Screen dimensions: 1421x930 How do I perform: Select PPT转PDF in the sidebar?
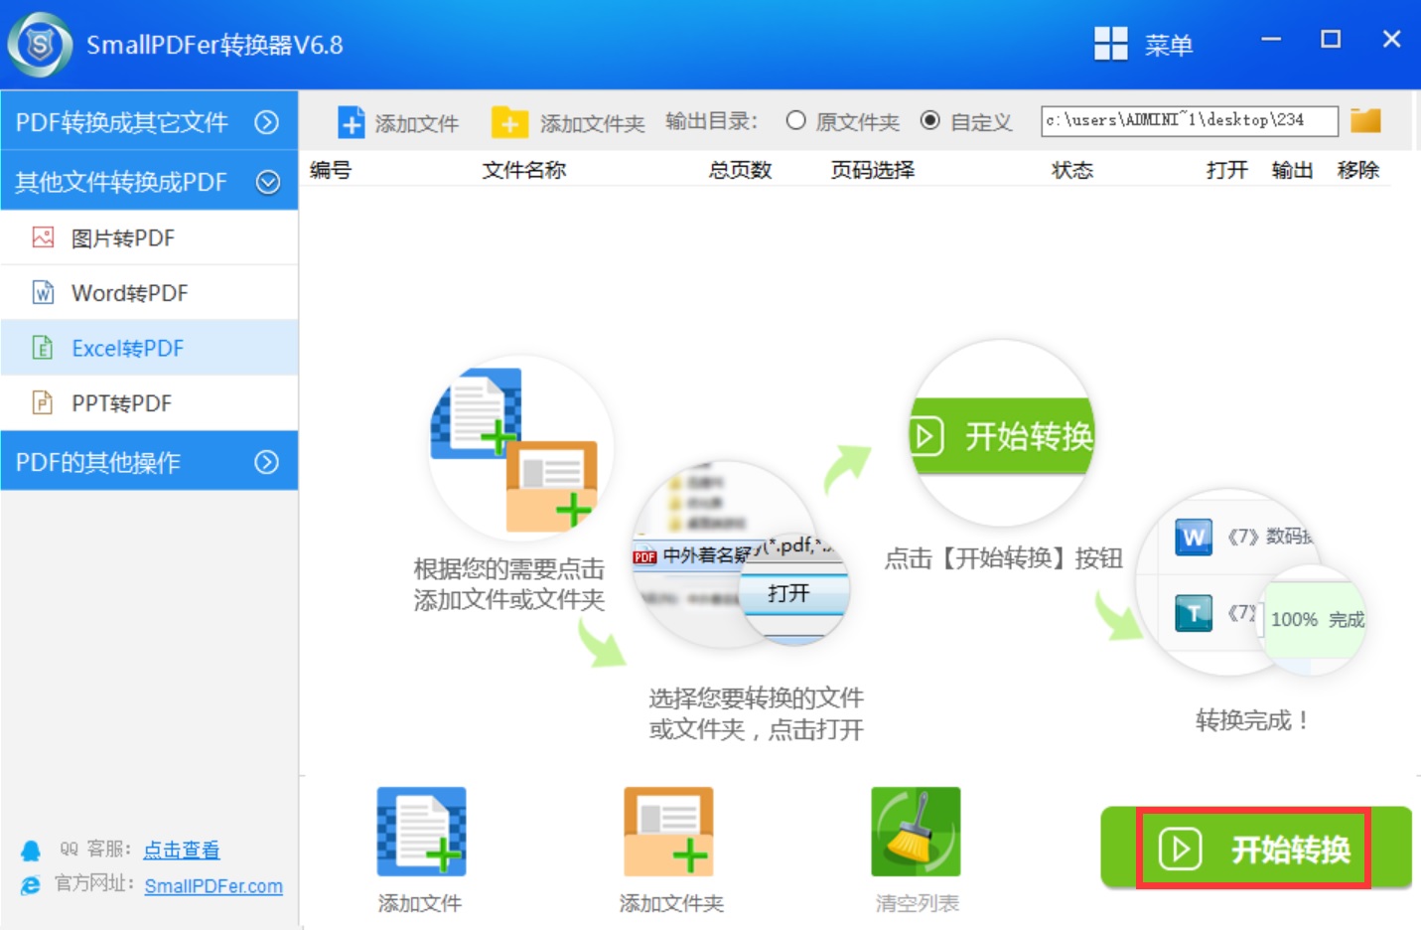(149, 403)
